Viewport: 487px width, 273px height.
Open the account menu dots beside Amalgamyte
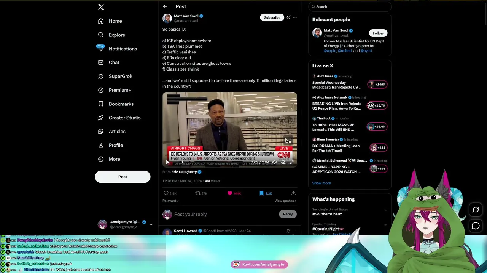click(x=151, y=224)
